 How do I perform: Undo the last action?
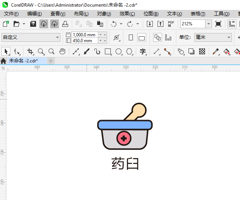114,24
